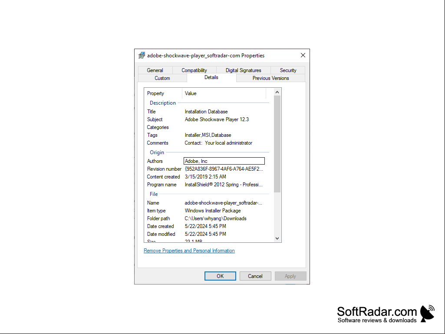Open Remove Properties and Personal Information link

[x=189, y=251]
